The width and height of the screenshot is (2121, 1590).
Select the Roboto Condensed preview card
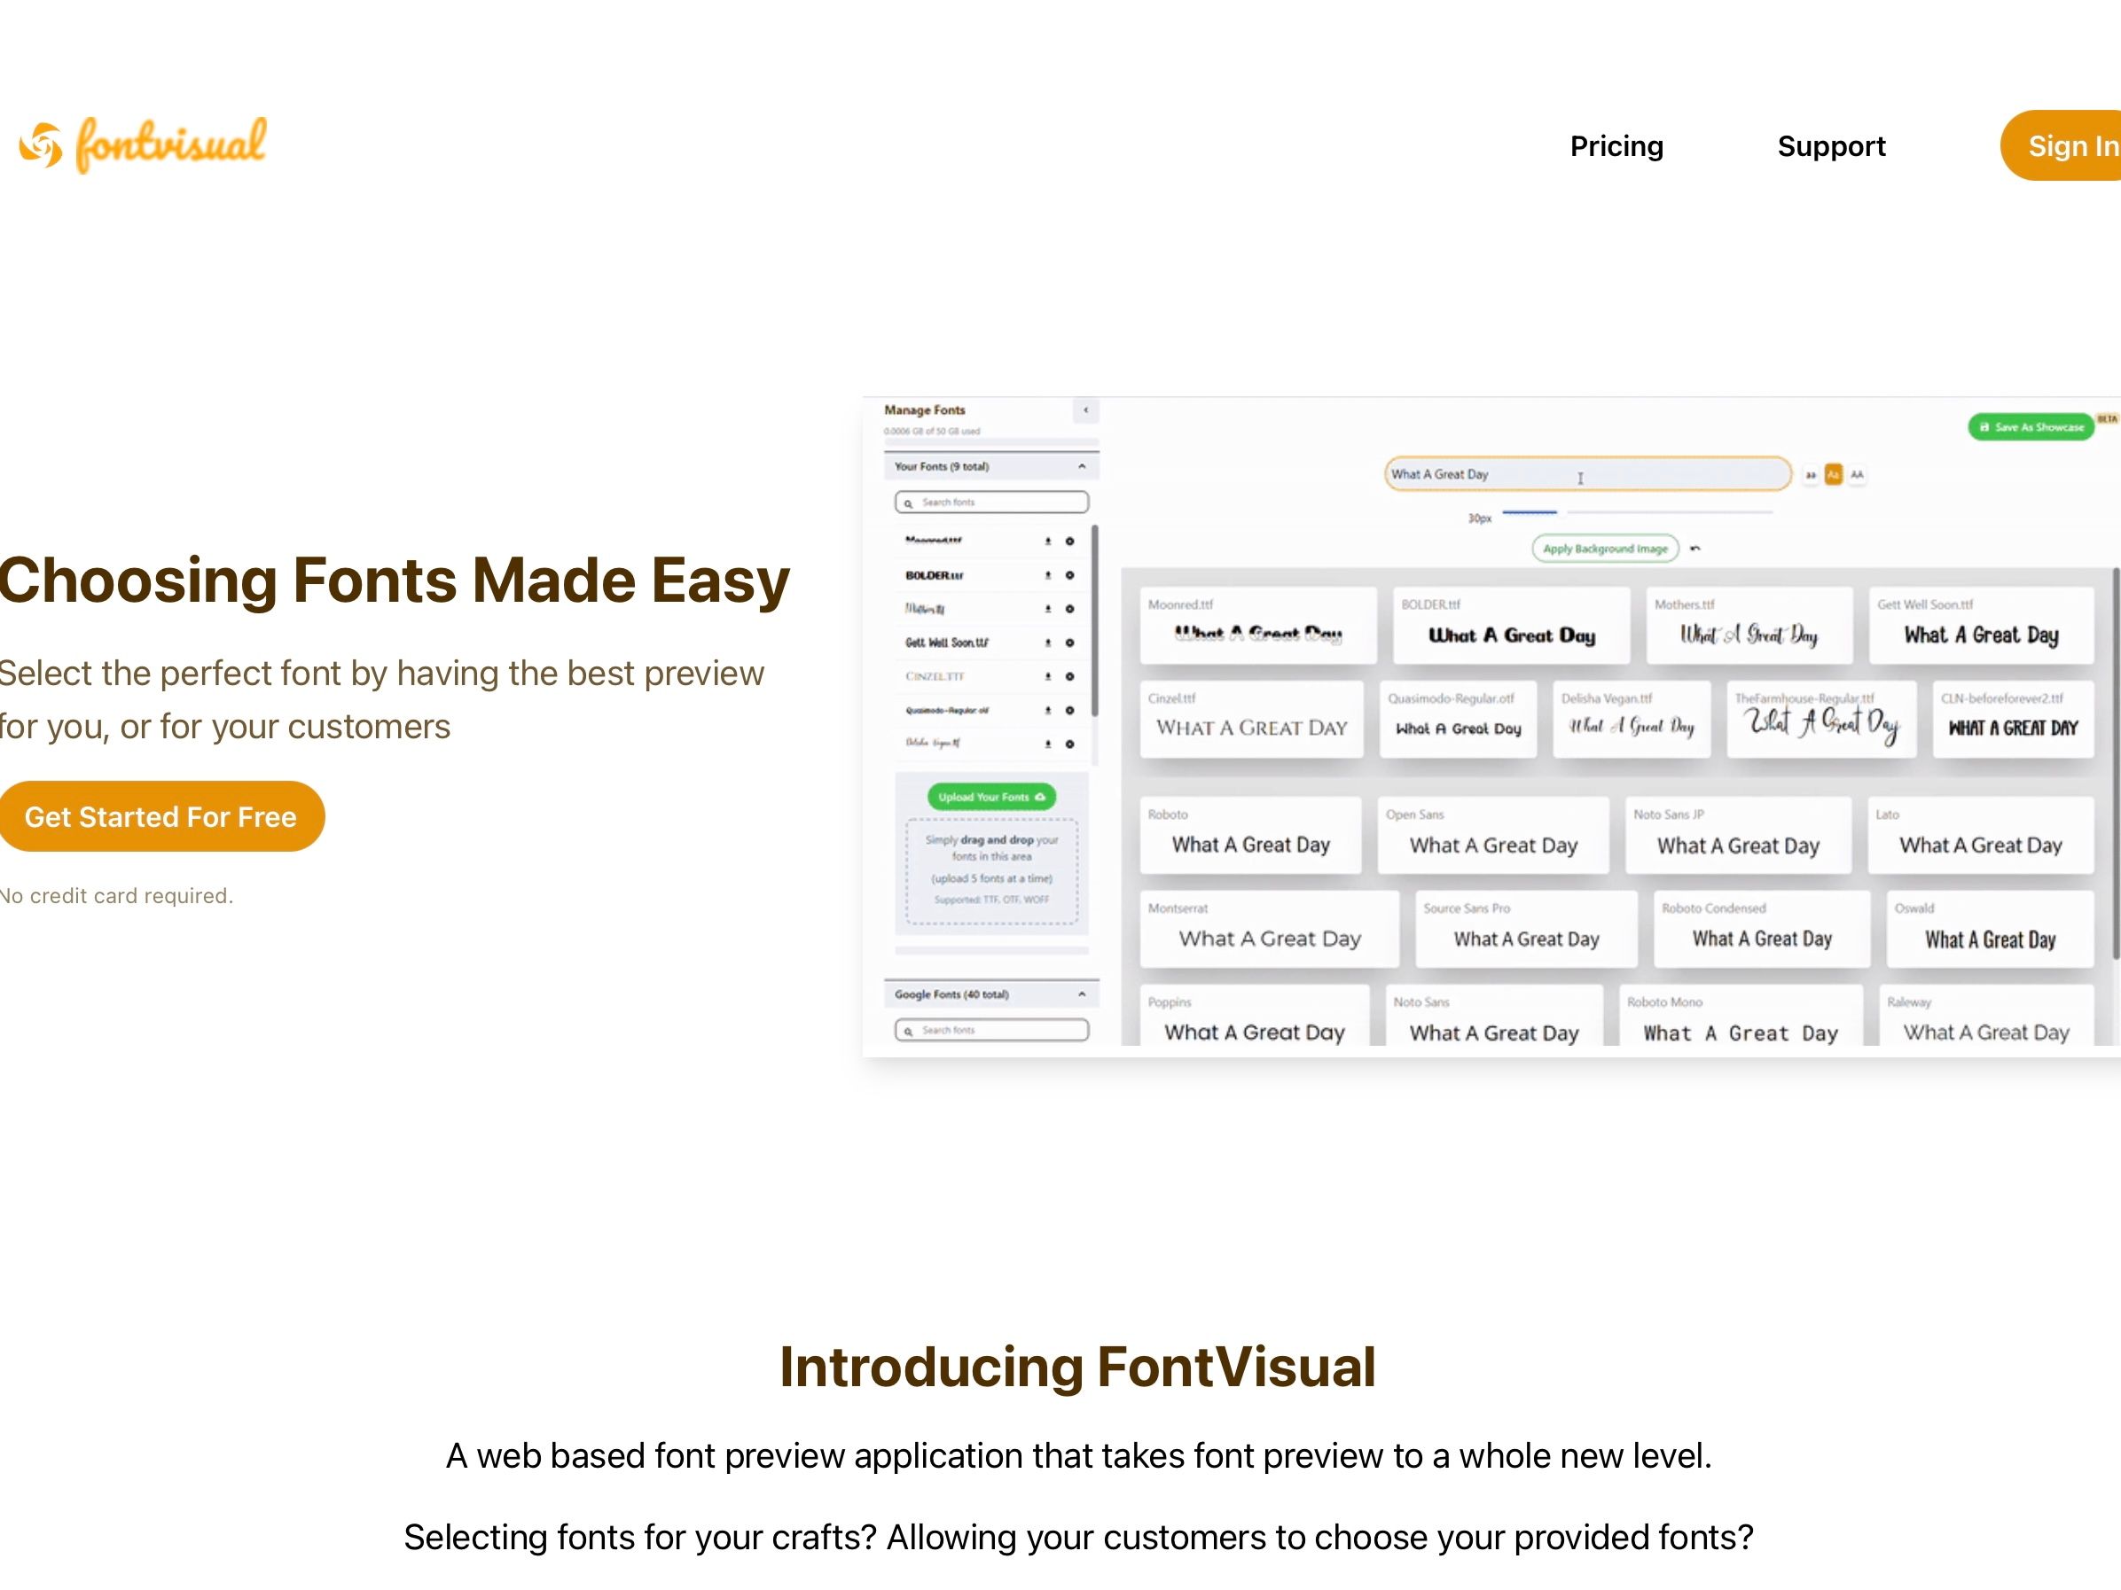tap(1763, 930)
